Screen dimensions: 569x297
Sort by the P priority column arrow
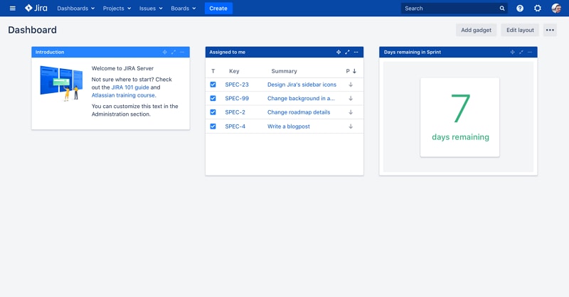(x=354, y=71)
